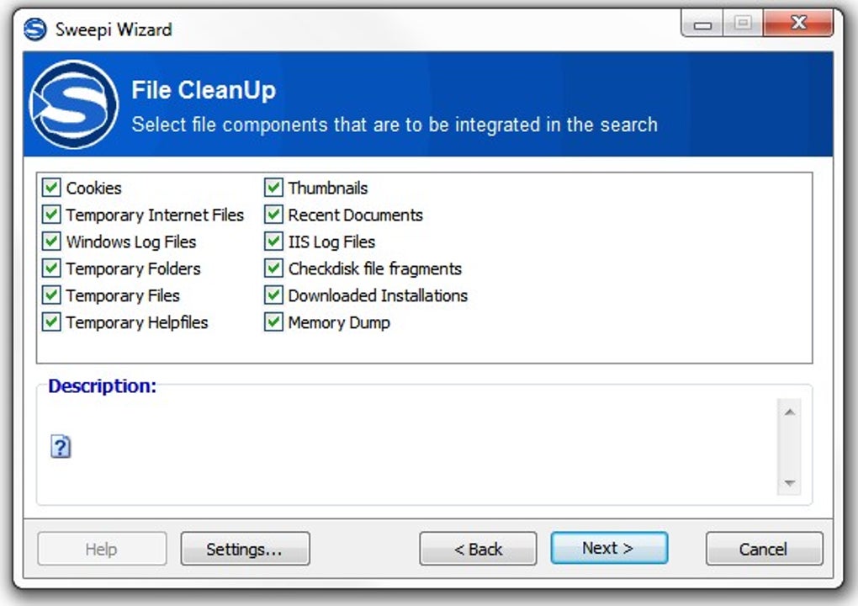This screenshot has height=606, width=858.
Task: Go to previous step with Back
Action: click(x=478, y=549)
